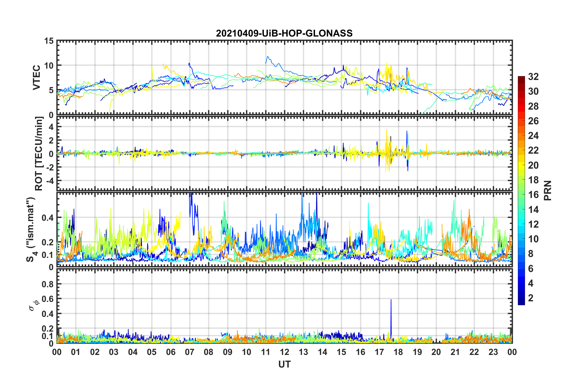Click the PRN colorbar gradient
The width and height of the screenshot is (569, 381).
click(x=521, y=190)
